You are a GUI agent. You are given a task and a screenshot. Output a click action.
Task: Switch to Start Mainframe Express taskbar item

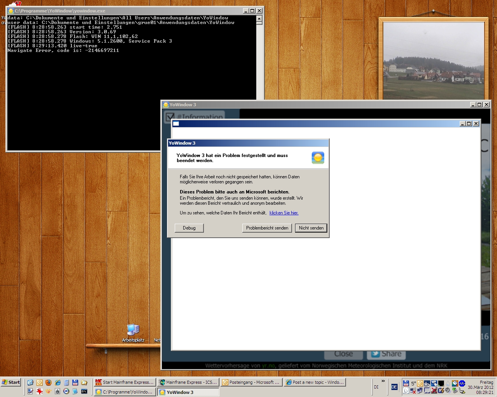125,382
